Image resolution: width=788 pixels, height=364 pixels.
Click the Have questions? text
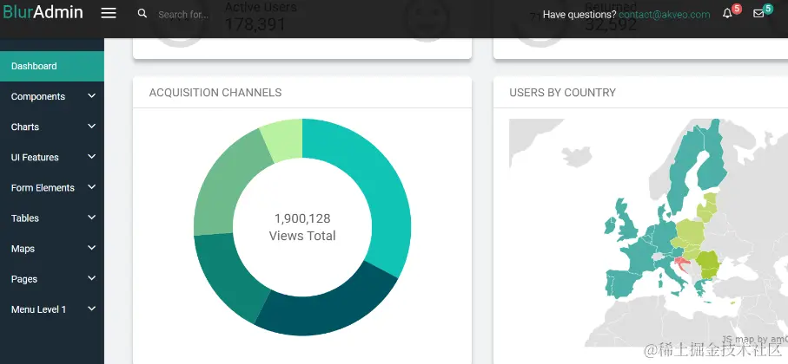tap(579, 15)
